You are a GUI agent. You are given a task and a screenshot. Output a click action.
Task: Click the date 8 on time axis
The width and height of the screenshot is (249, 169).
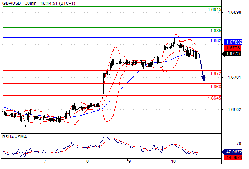pos(87,161)
